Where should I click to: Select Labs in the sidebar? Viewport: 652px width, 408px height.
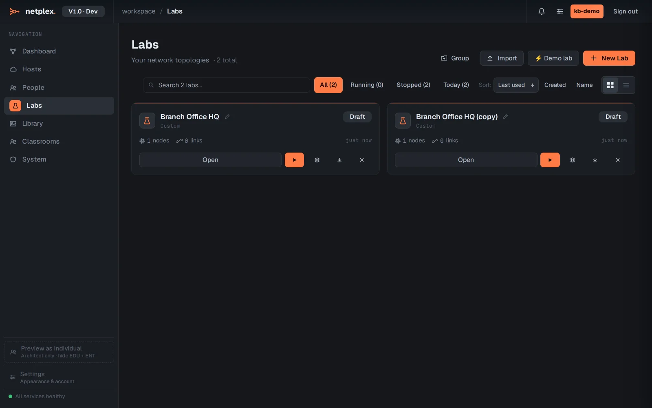tap(59, 106)
